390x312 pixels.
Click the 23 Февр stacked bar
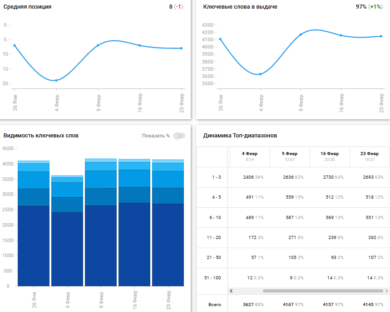(x=168, y=223)
